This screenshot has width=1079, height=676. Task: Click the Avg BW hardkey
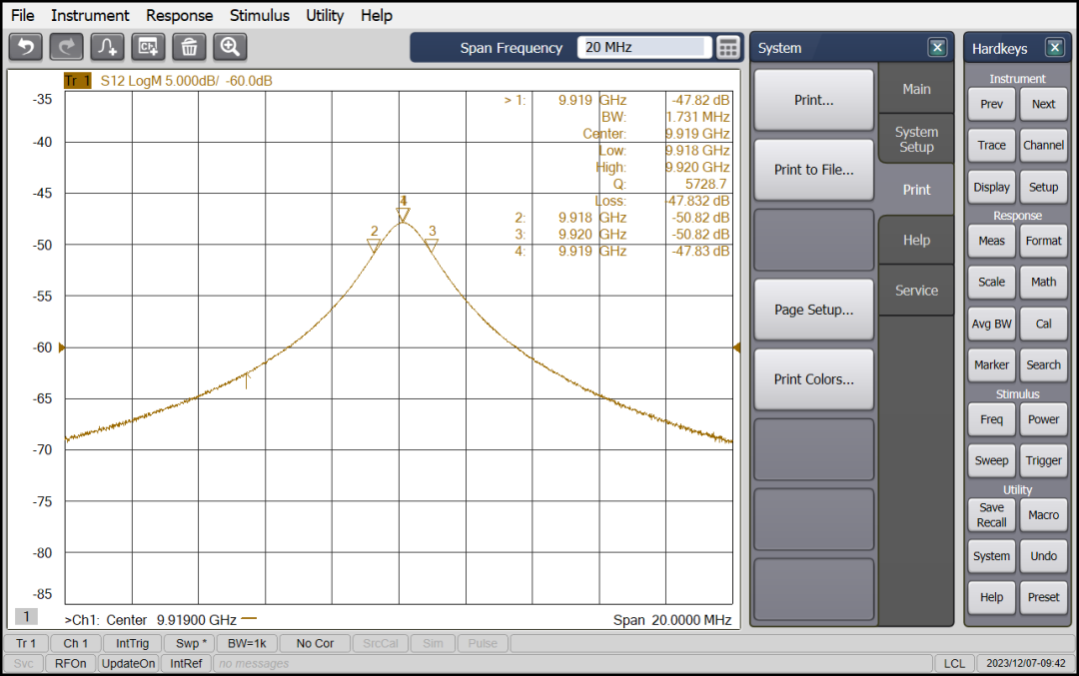click(x=992, y=324)
